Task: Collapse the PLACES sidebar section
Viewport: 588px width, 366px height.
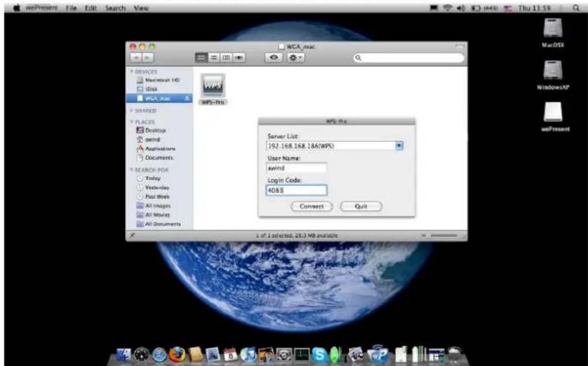Action: pos(132,122)
